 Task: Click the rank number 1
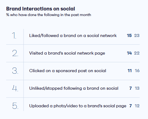tap(14, 35)
